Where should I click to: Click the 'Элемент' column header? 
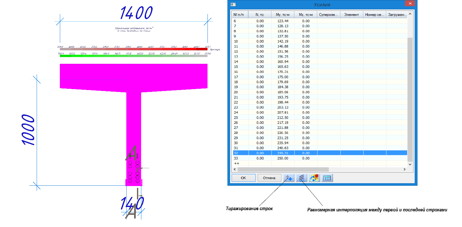coord(351,15)
